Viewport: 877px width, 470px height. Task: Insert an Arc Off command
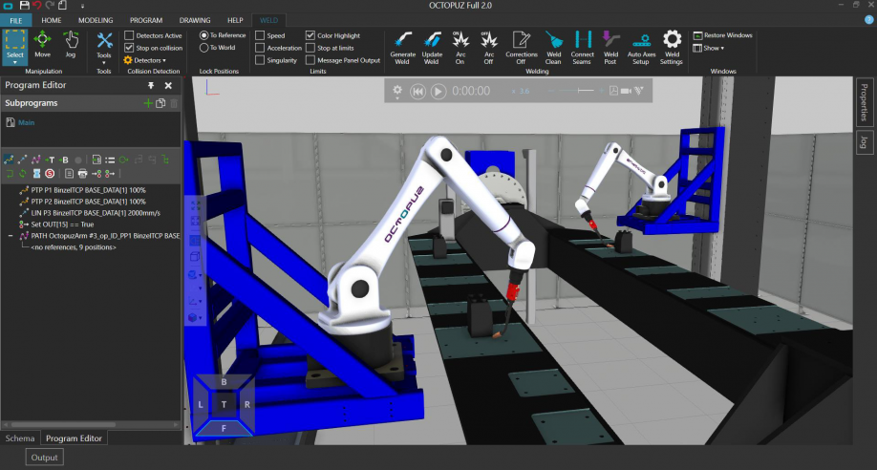[489, 48]
